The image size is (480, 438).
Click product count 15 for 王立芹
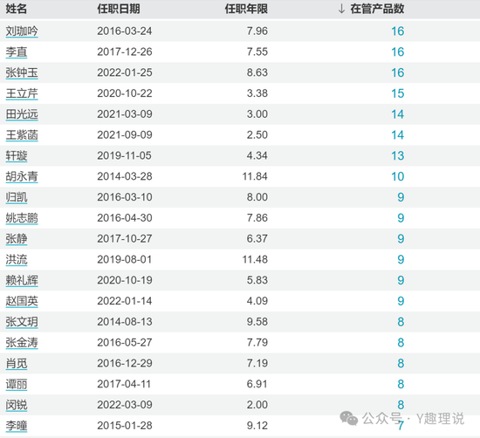tap(398, 93)
